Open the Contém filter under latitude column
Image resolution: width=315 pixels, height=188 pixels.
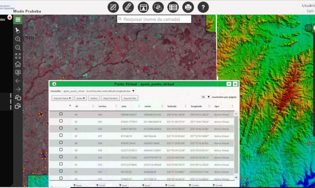(x=170, y=185)
